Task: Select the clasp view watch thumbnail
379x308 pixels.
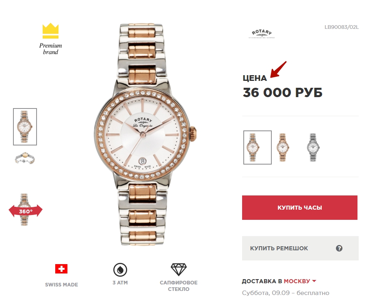Action: (x=25, y=158)
